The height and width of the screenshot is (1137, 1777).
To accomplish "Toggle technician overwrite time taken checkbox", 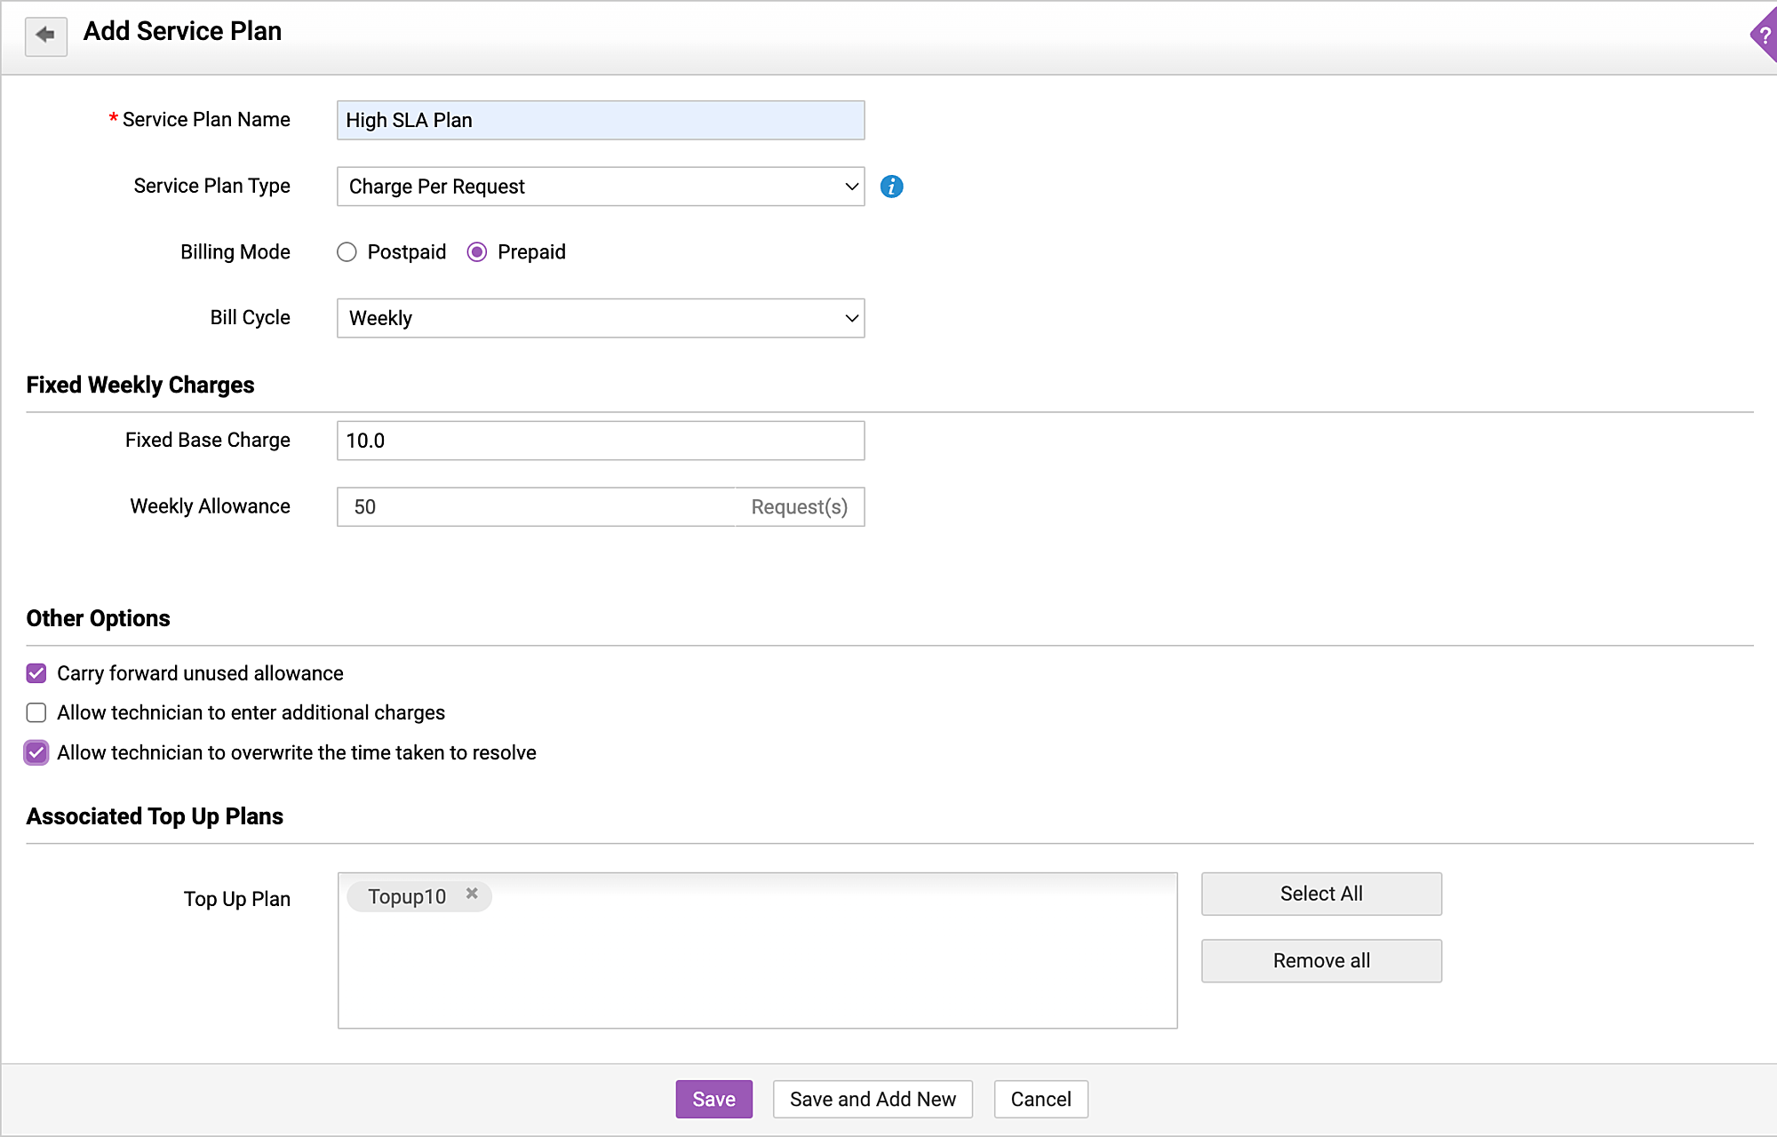I will click(x=36, y=752).
